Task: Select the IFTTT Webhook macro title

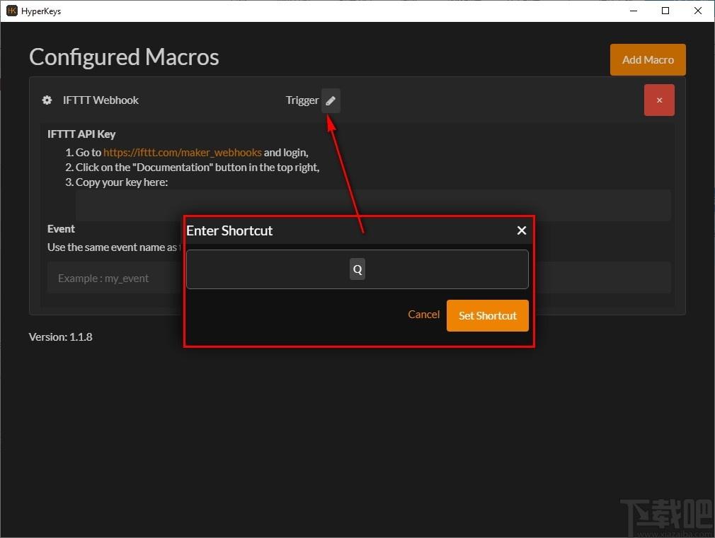Action: coord(101,100)
